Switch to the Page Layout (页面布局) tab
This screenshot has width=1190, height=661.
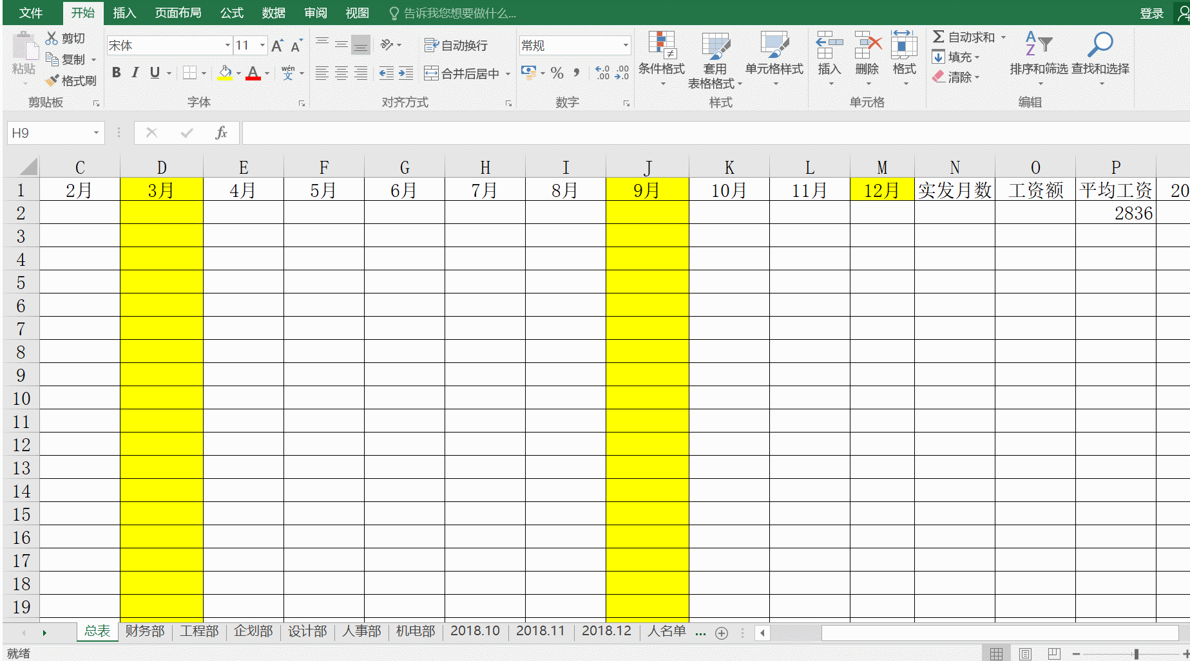pyautogui.click(x=178, y=13)
